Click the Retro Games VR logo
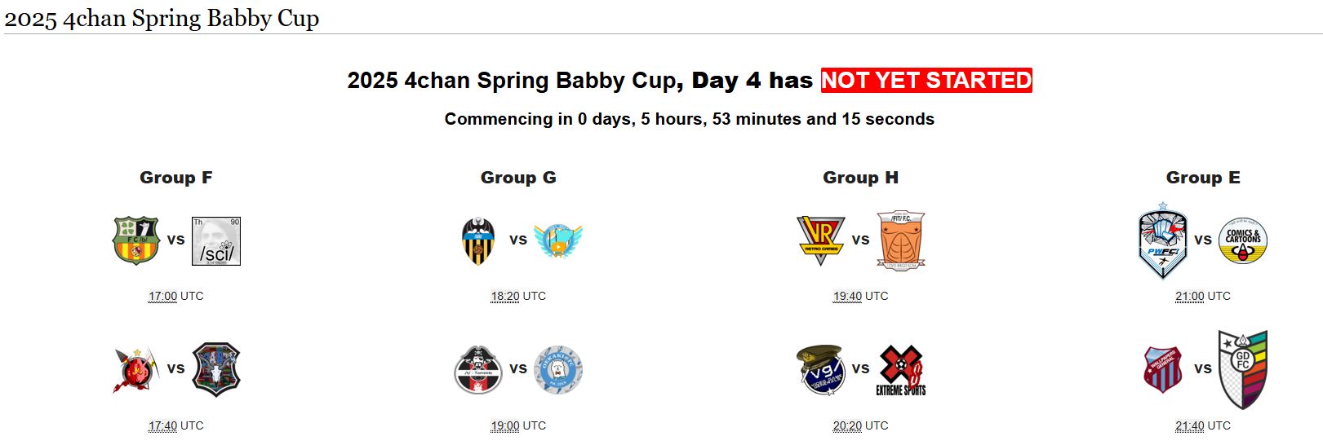 [x=820, y=240]
